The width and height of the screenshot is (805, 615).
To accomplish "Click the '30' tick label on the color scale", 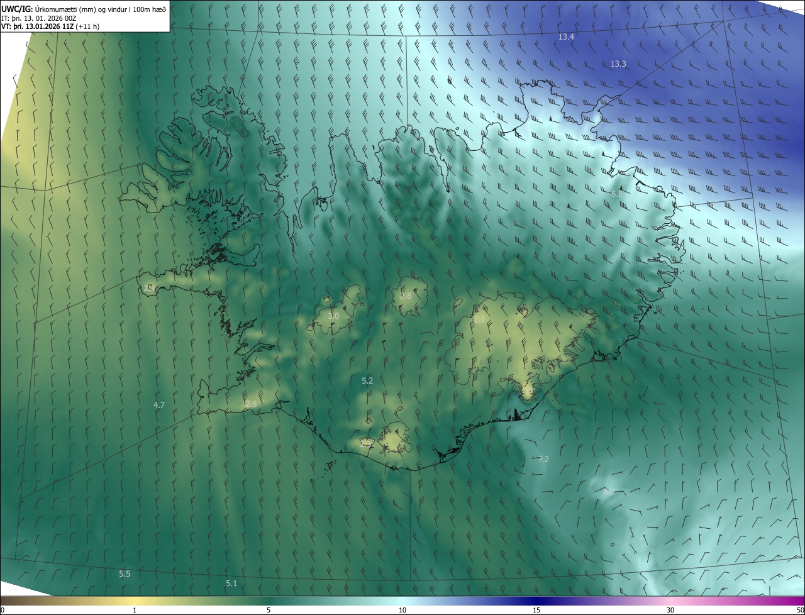I will pos(670,610).
